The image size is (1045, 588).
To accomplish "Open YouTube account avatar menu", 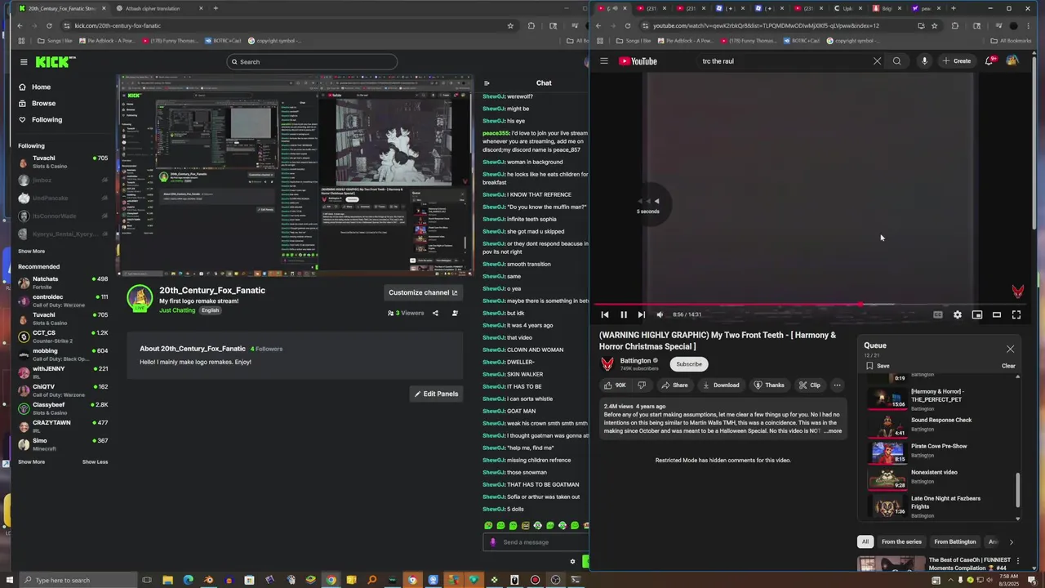I will point(1012,61).
